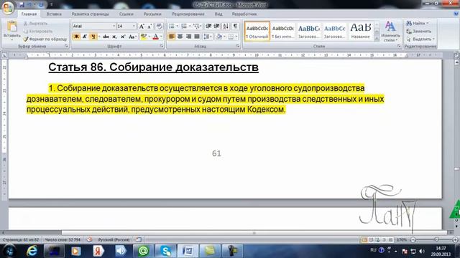Screen dimensions: 460x258
Task: Apply the Название style
Action: pyautogui.click(x=360, y=32)
